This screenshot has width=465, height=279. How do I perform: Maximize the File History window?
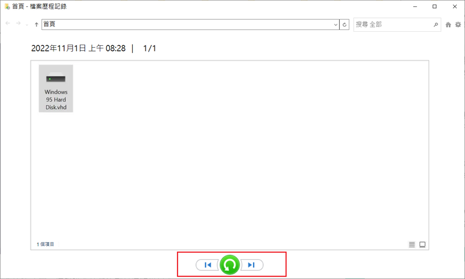click(434, 6)
